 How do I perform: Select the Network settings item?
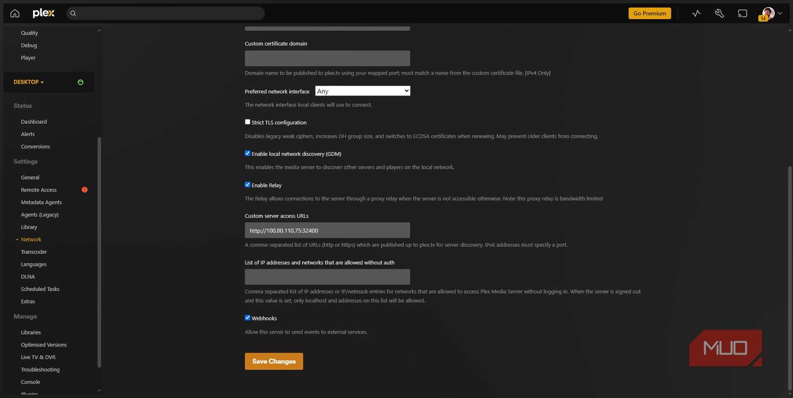(31, 239)
